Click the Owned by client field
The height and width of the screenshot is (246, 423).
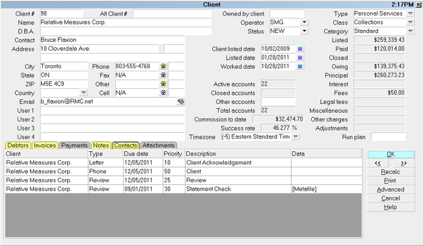(287, 14)
